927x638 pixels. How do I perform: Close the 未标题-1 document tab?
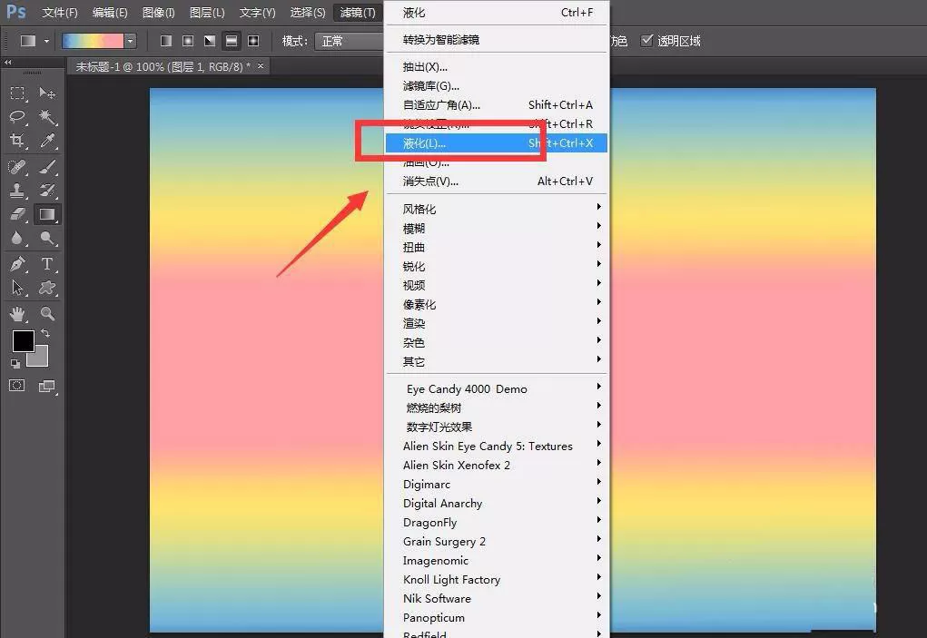pyautogui.click(x=261, y=66)
